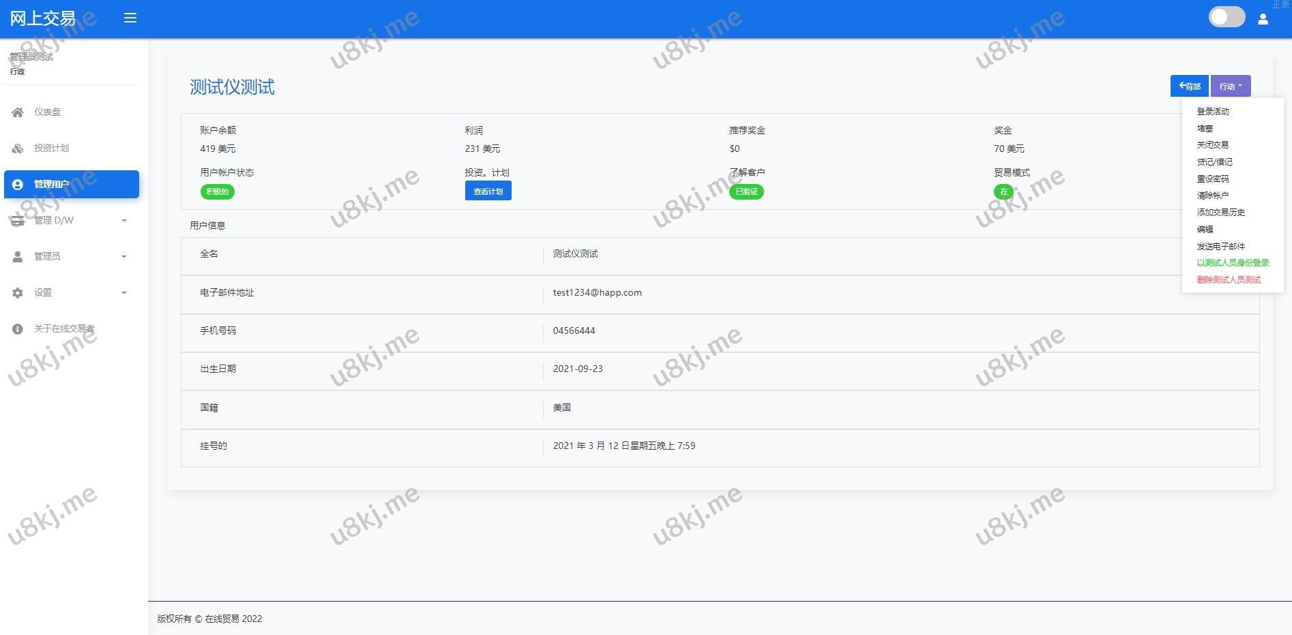The height and width of the screenshot is (635, 1292).
Task: Click 删除测试人员测试 red menu option
Action: pyautogui.click(x=1229, y=280)
